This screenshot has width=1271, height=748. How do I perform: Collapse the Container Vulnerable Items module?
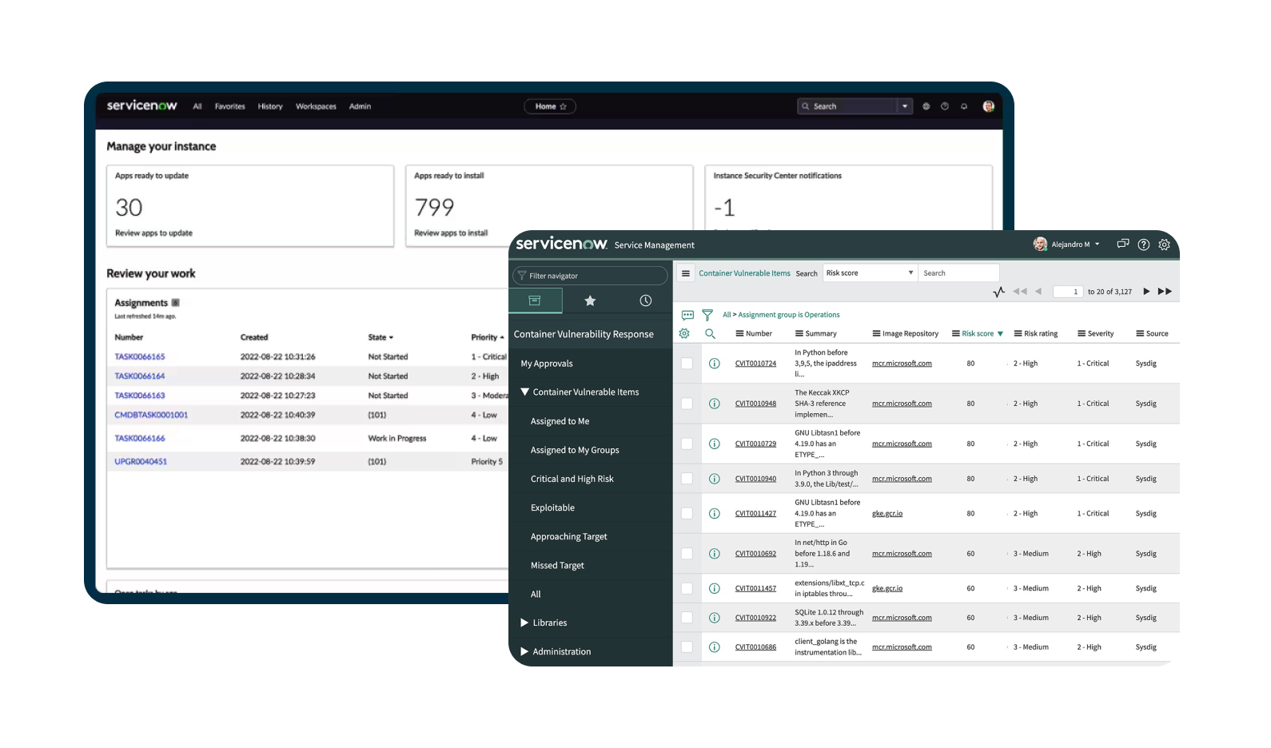pyautogui.click(x=525, y=392)
